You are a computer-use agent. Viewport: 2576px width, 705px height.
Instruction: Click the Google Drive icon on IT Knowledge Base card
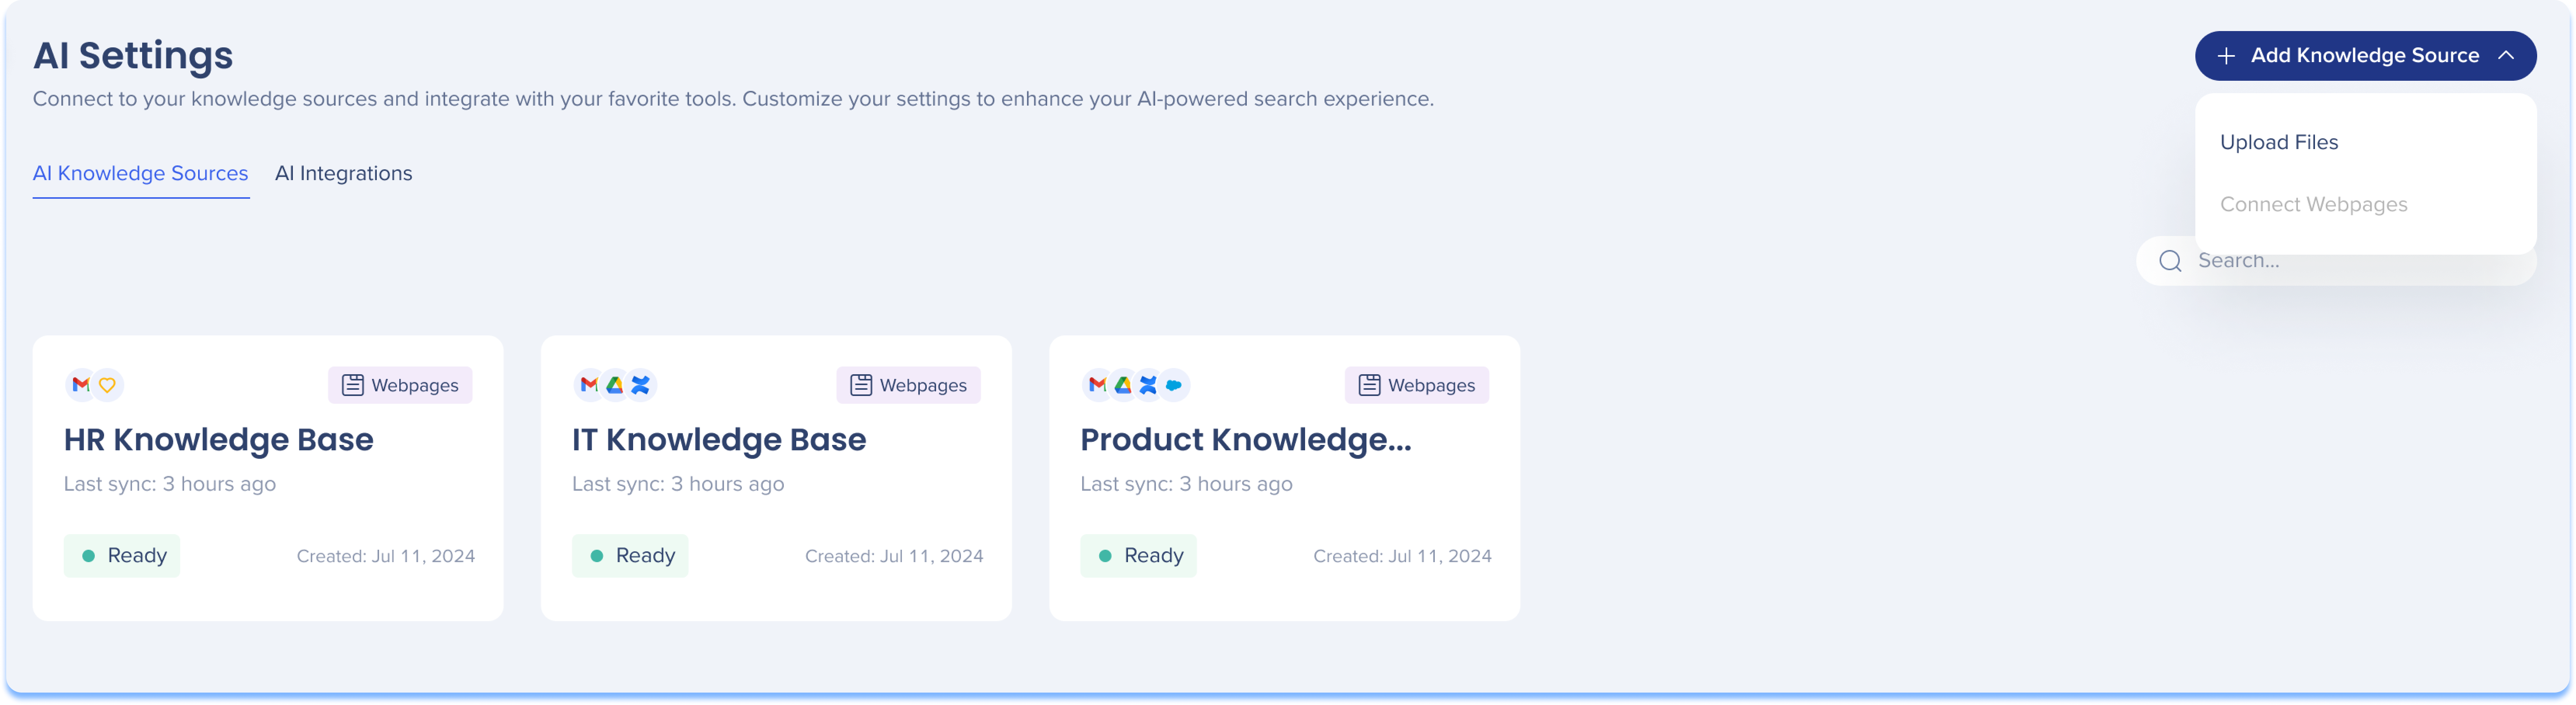614,385
